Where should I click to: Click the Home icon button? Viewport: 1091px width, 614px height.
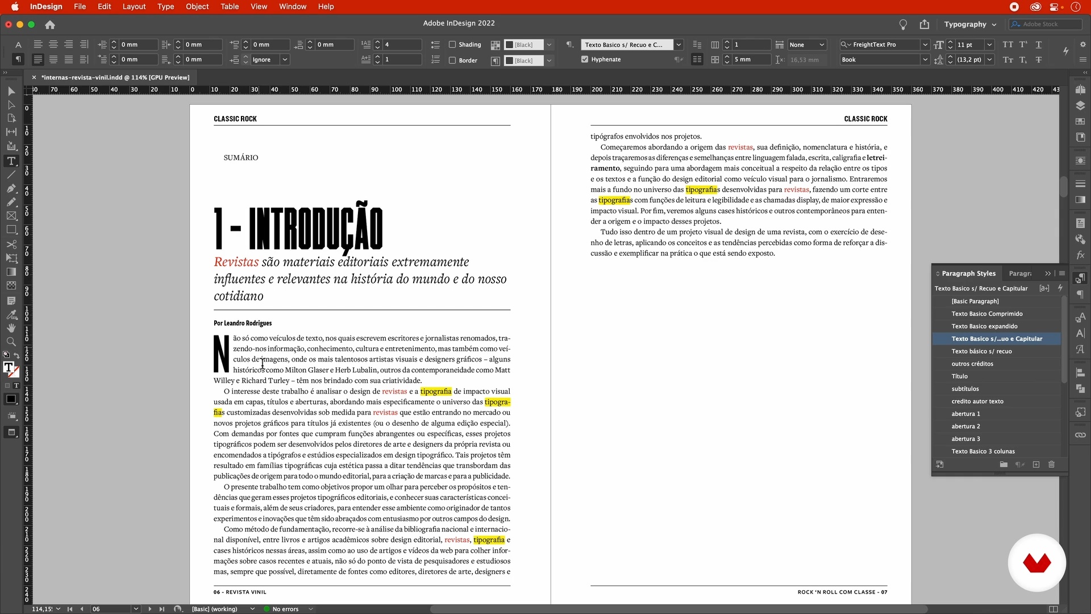tap(50, 24)
